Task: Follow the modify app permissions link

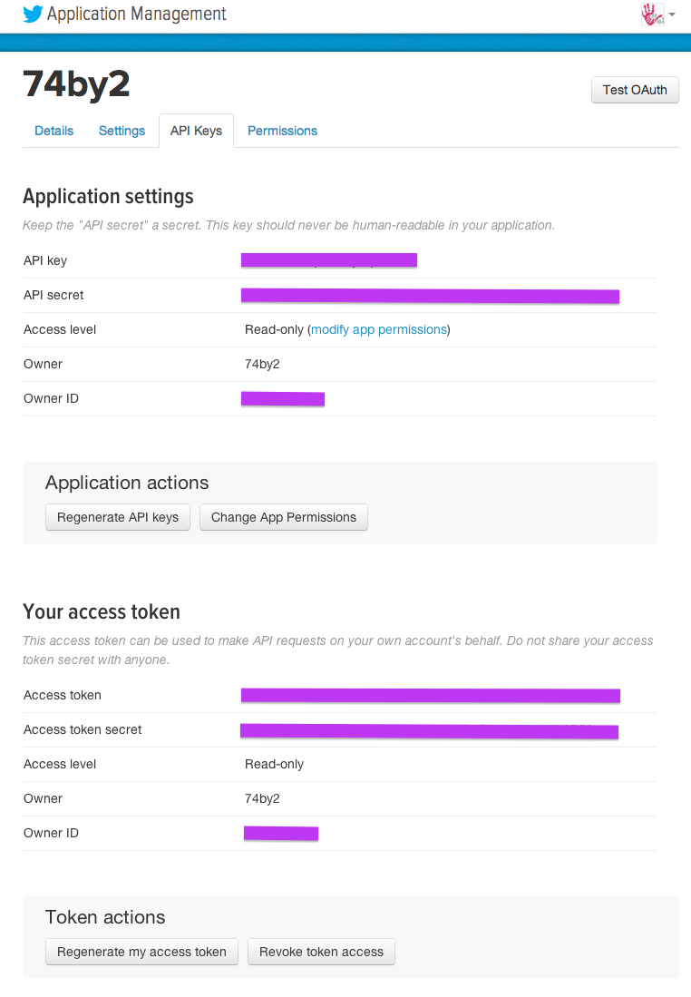Action: 379,329
